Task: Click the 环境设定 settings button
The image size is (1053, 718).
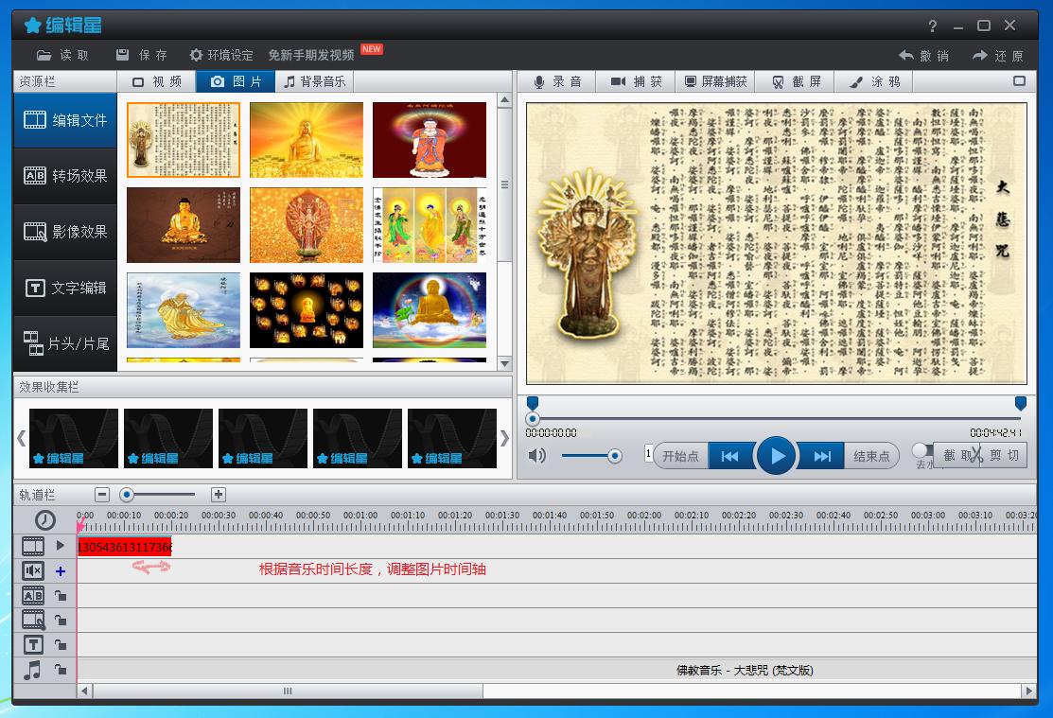Action: (x=220, y=56)
